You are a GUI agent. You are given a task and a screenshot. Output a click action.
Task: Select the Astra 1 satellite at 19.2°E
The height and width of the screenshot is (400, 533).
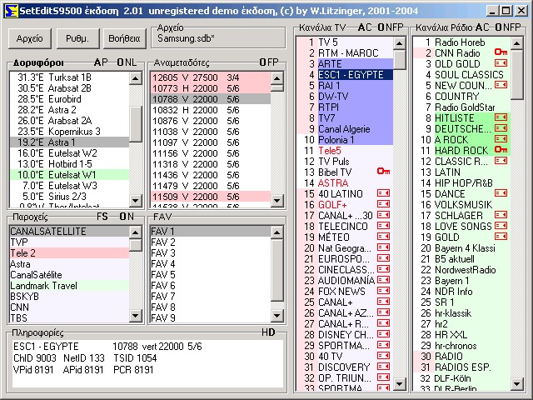click(x=67, y=142)
